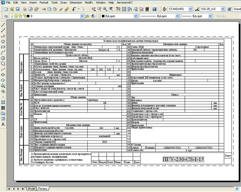Activate the Multiline Text tool
Viewport: 241px width, 192px height.
point(3,124)
